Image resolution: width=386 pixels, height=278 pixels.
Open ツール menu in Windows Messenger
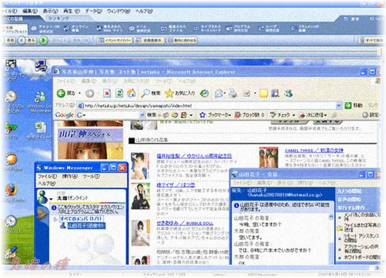pyautogui.click(x=91, y=176)
